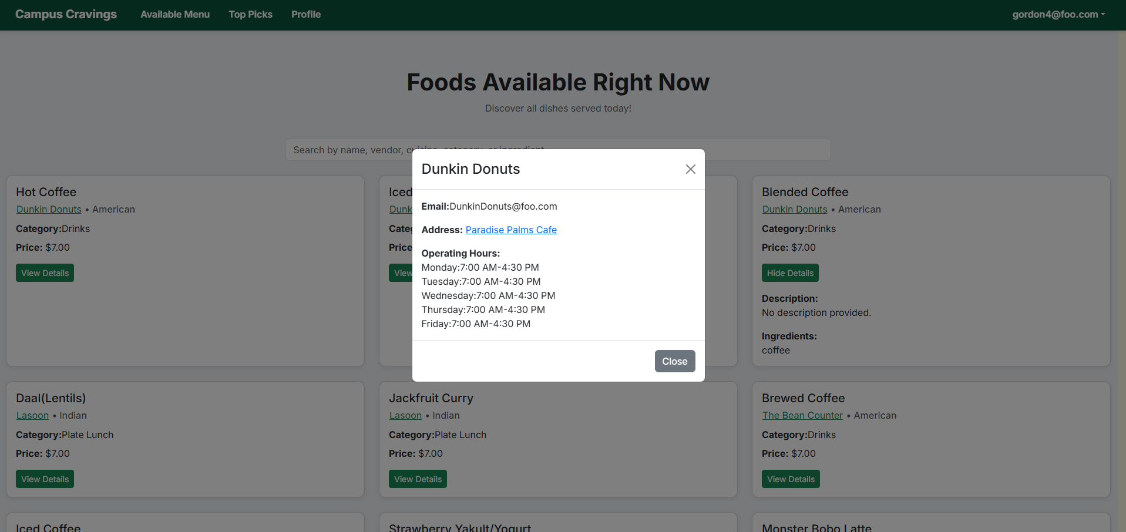This screenshot has height=532, width=1126.
Task: Hide details of Blended Coffee
Action: (789, 273)
